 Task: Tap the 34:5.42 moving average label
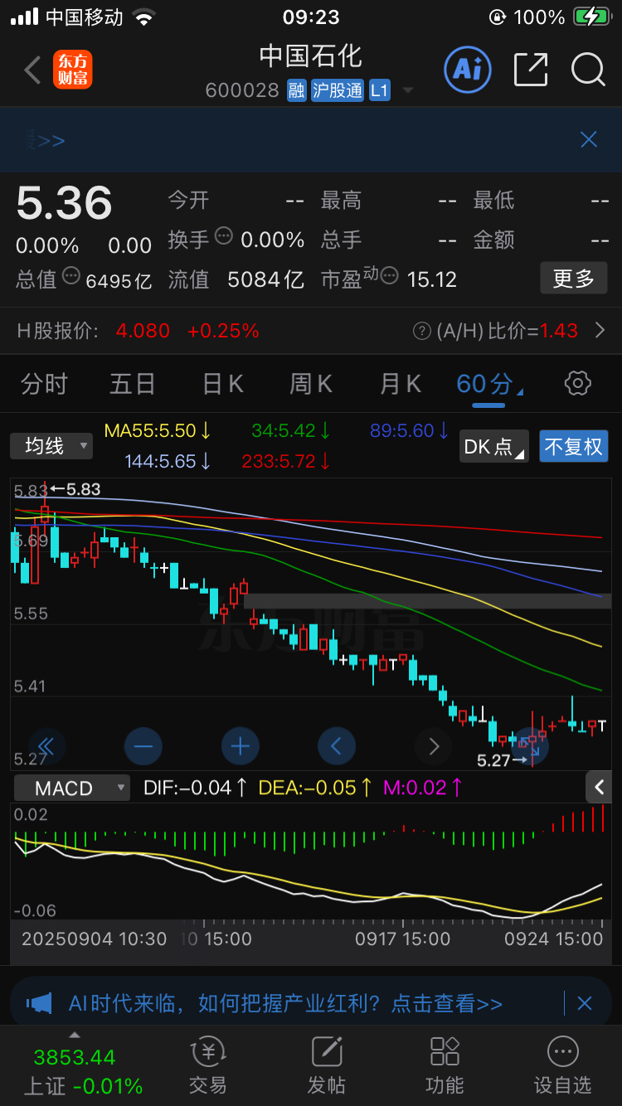click(x=291, y=431)
